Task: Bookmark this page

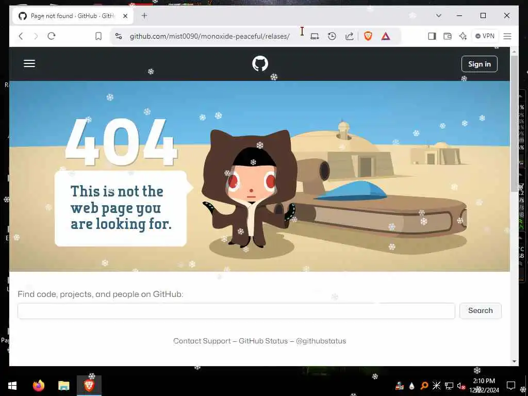Action: pos(98,36)
